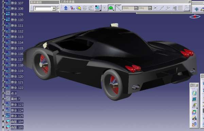Expand the 接合.109 tree node

[x=3, y=14]
